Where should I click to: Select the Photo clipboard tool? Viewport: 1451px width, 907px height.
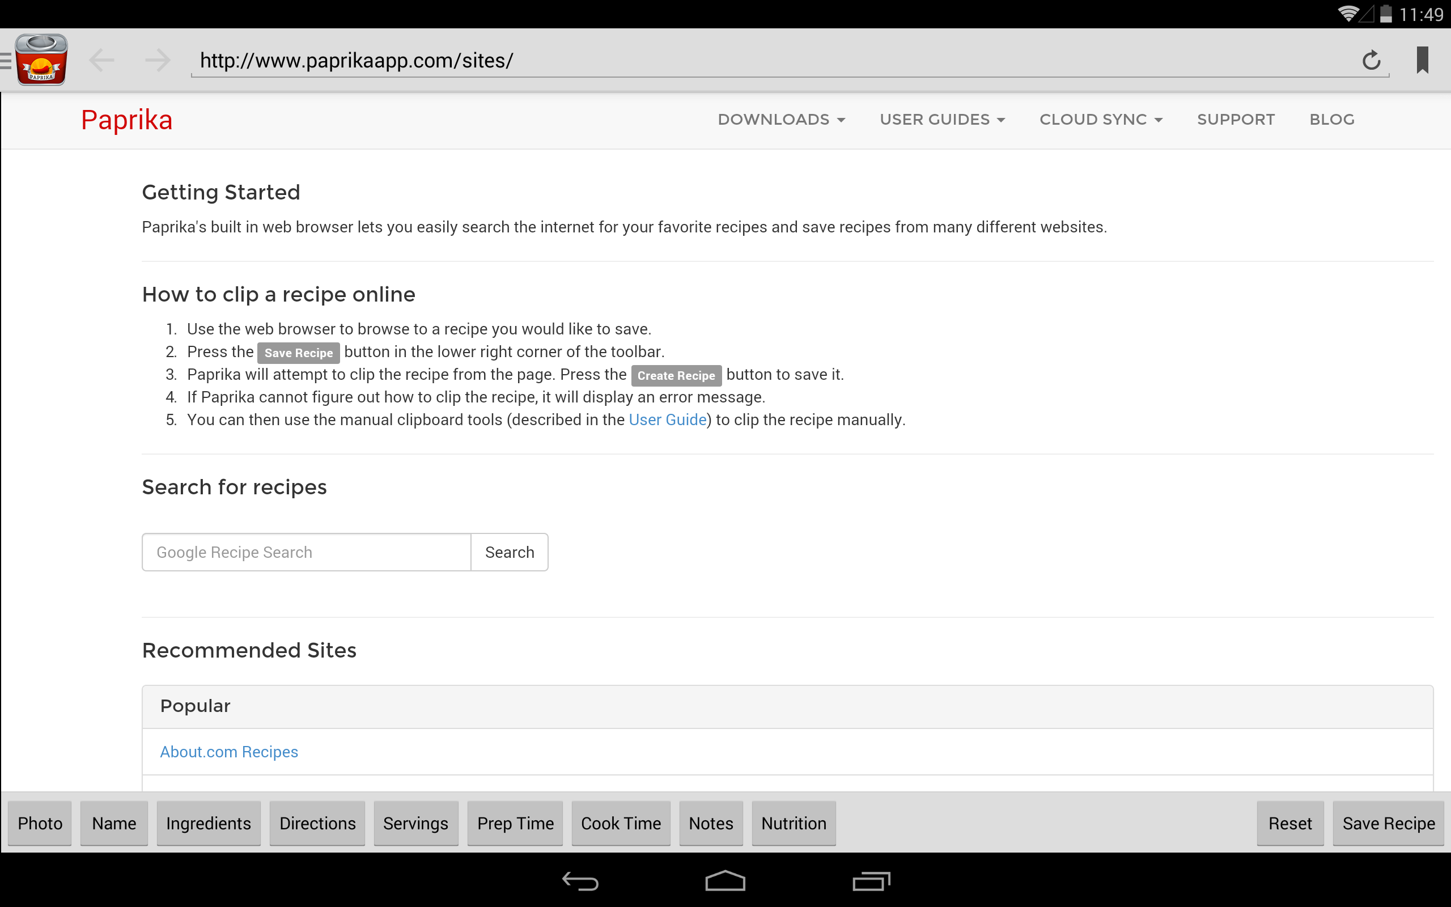(40, 823)
